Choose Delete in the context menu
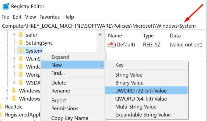 (59, 83)
